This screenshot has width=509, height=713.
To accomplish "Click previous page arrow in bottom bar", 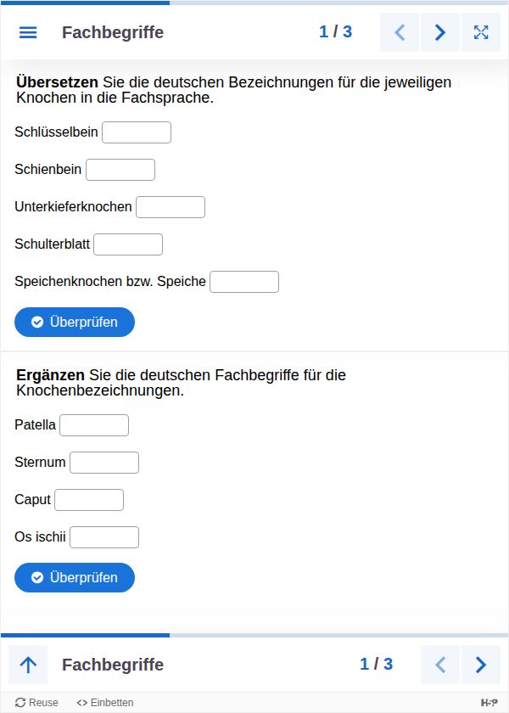I will pos(440,665).
